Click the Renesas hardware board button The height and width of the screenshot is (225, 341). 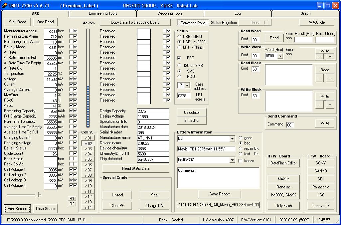pyautogui.click(x=283, y=187)
